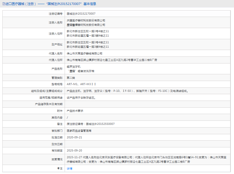Click the 管理类别 value 第二类
Screen dimensions: 234x174
tap(71, 78)
